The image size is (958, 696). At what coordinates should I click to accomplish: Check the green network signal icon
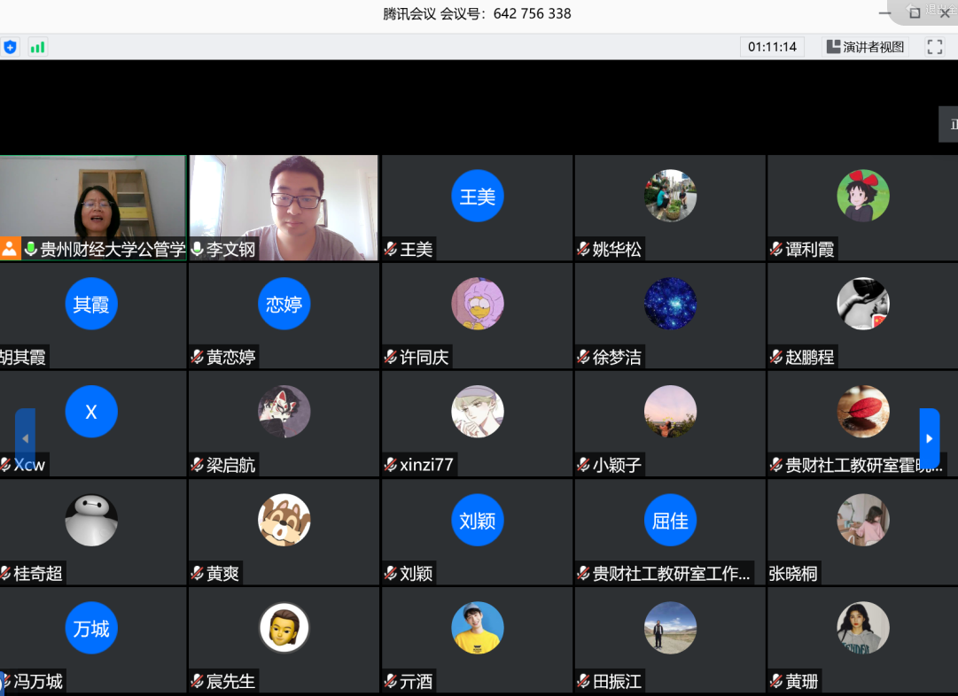click(x=37, y=47)
